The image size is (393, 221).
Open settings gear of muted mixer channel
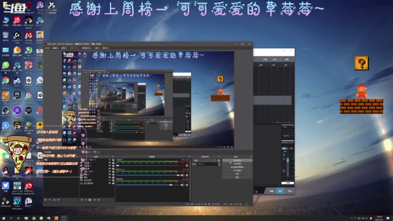[187, 165]
